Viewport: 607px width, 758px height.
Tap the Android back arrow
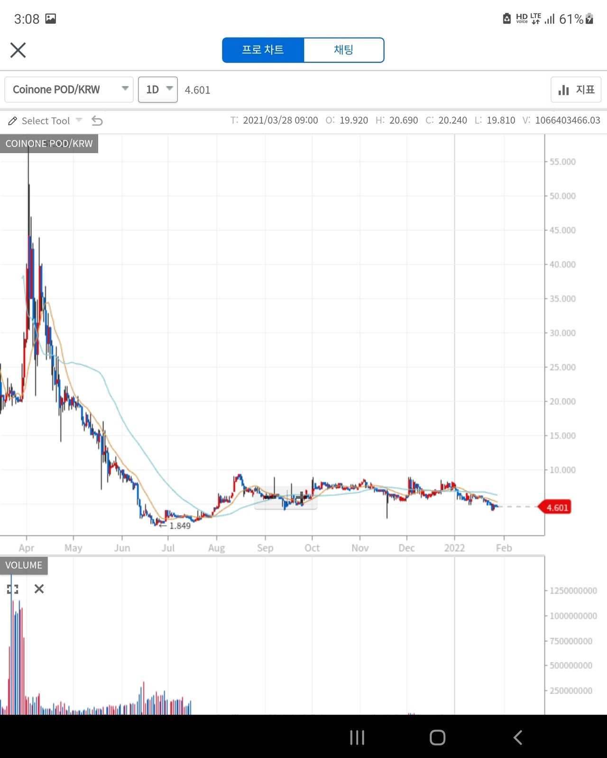pos(518,737)
